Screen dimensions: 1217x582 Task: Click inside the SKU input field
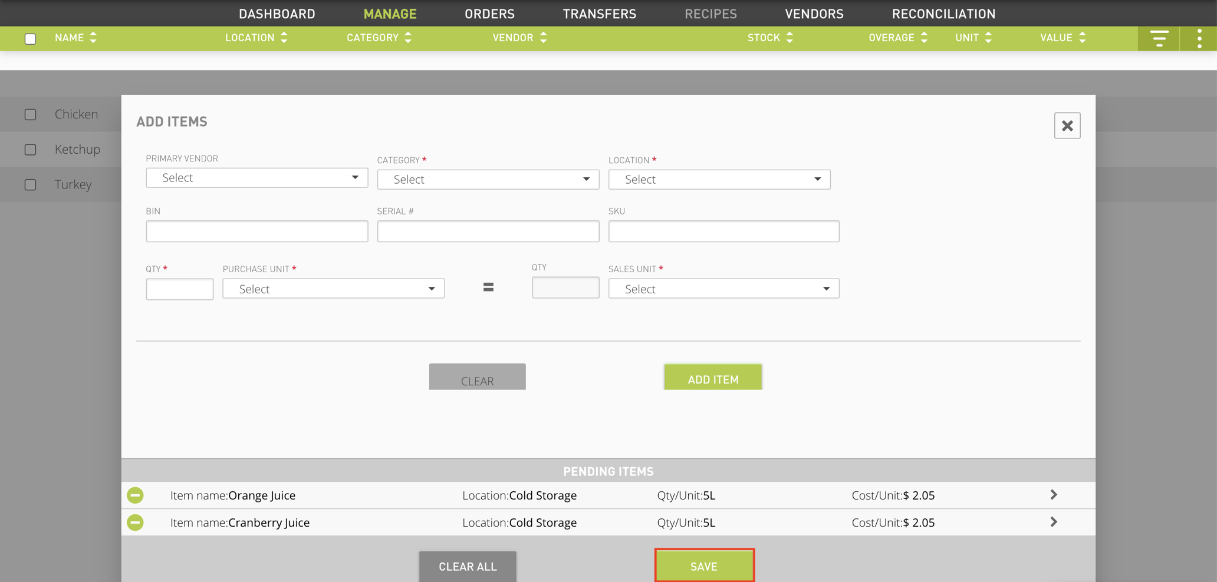[x=723, y=231]
